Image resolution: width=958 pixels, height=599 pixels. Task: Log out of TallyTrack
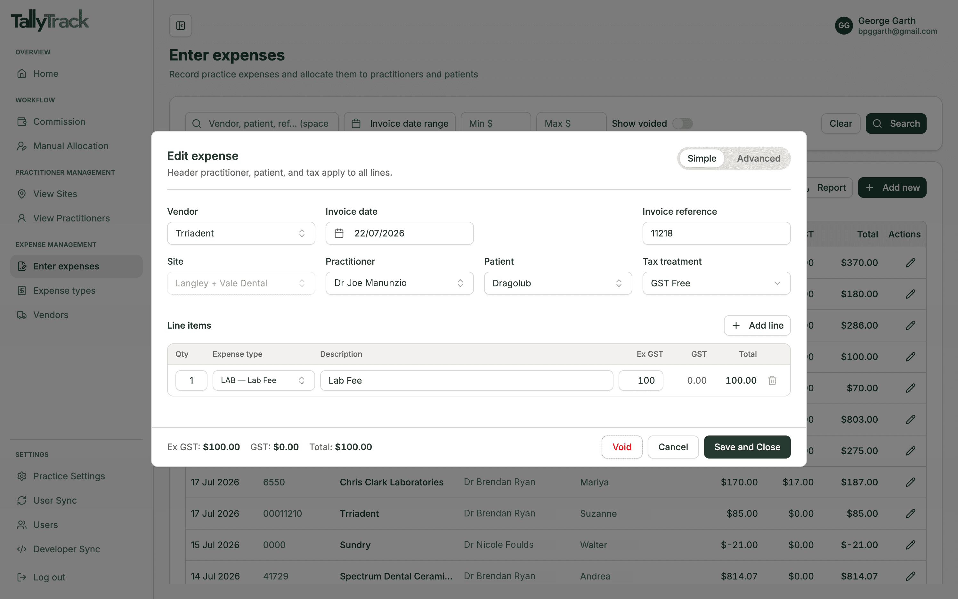coord(77,577)
